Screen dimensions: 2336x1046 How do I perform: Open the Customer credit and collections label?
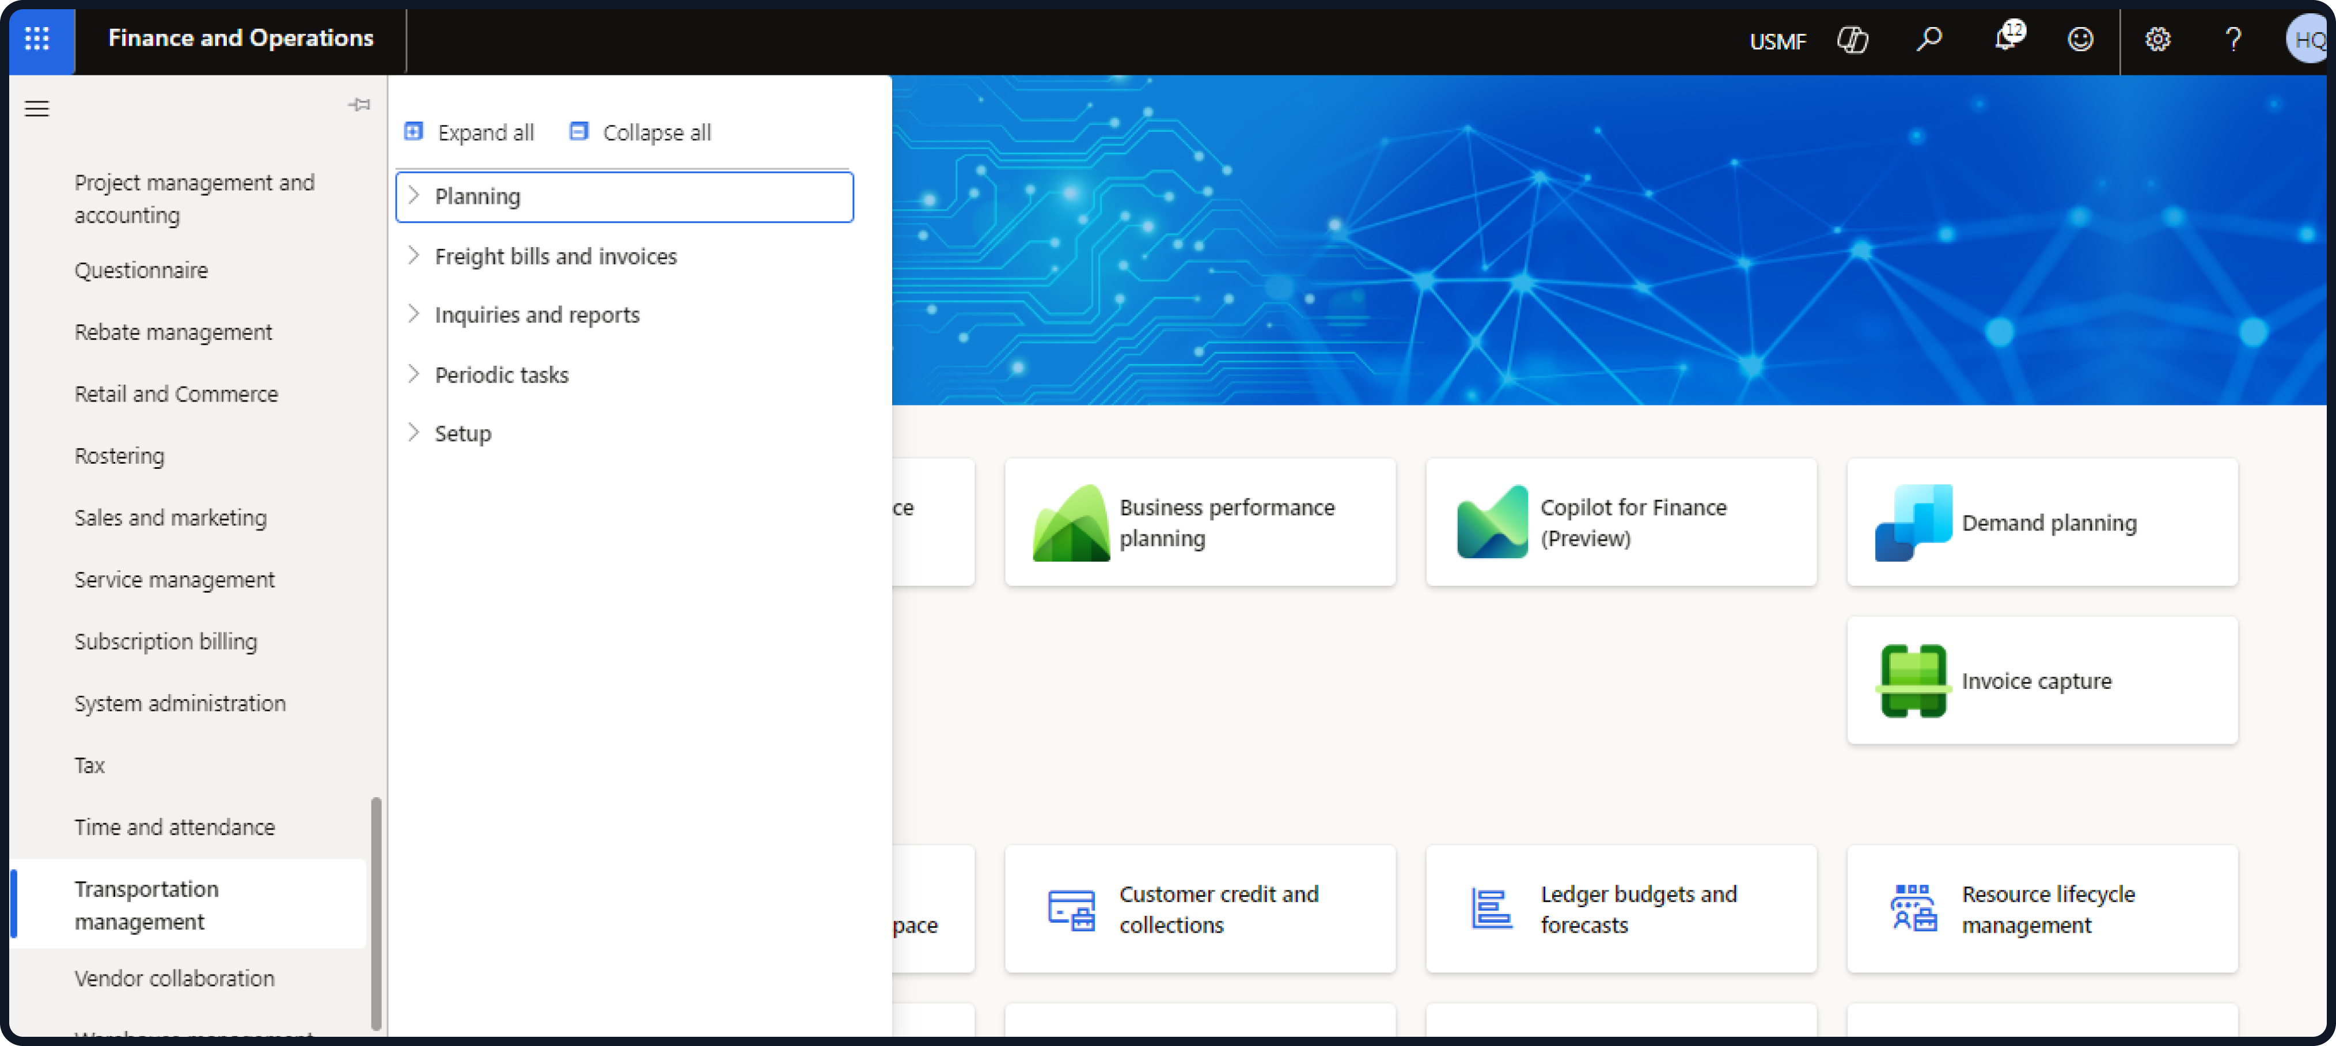1218,909
